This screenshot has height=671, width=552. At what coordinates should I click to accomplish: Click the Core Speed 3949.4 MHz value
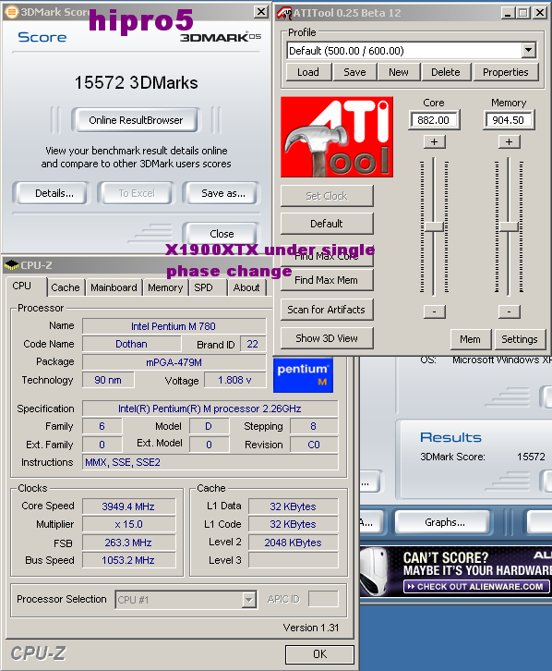(128, 506)
